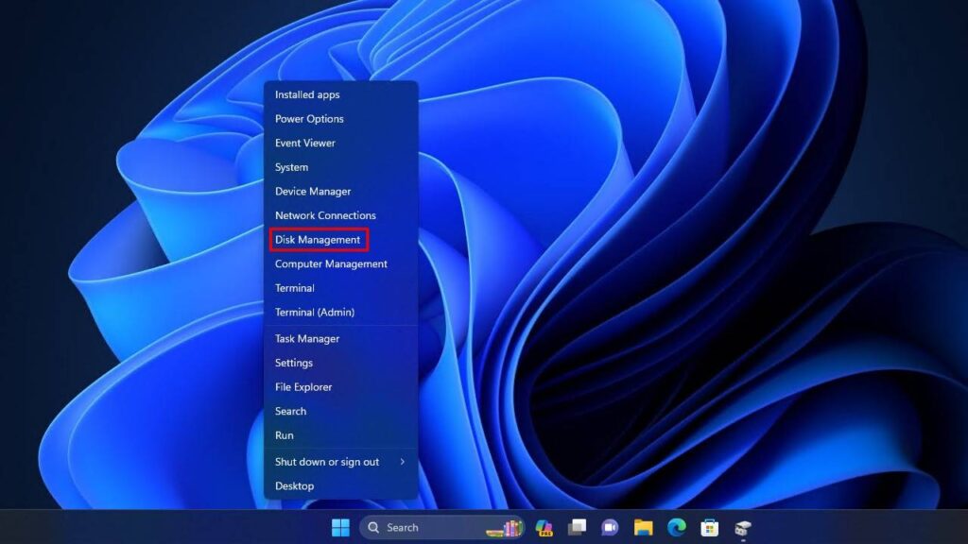The width and height of the screenshot is (968, 544).
Task: Open Device Manager
Action: [x=312, y=191]
